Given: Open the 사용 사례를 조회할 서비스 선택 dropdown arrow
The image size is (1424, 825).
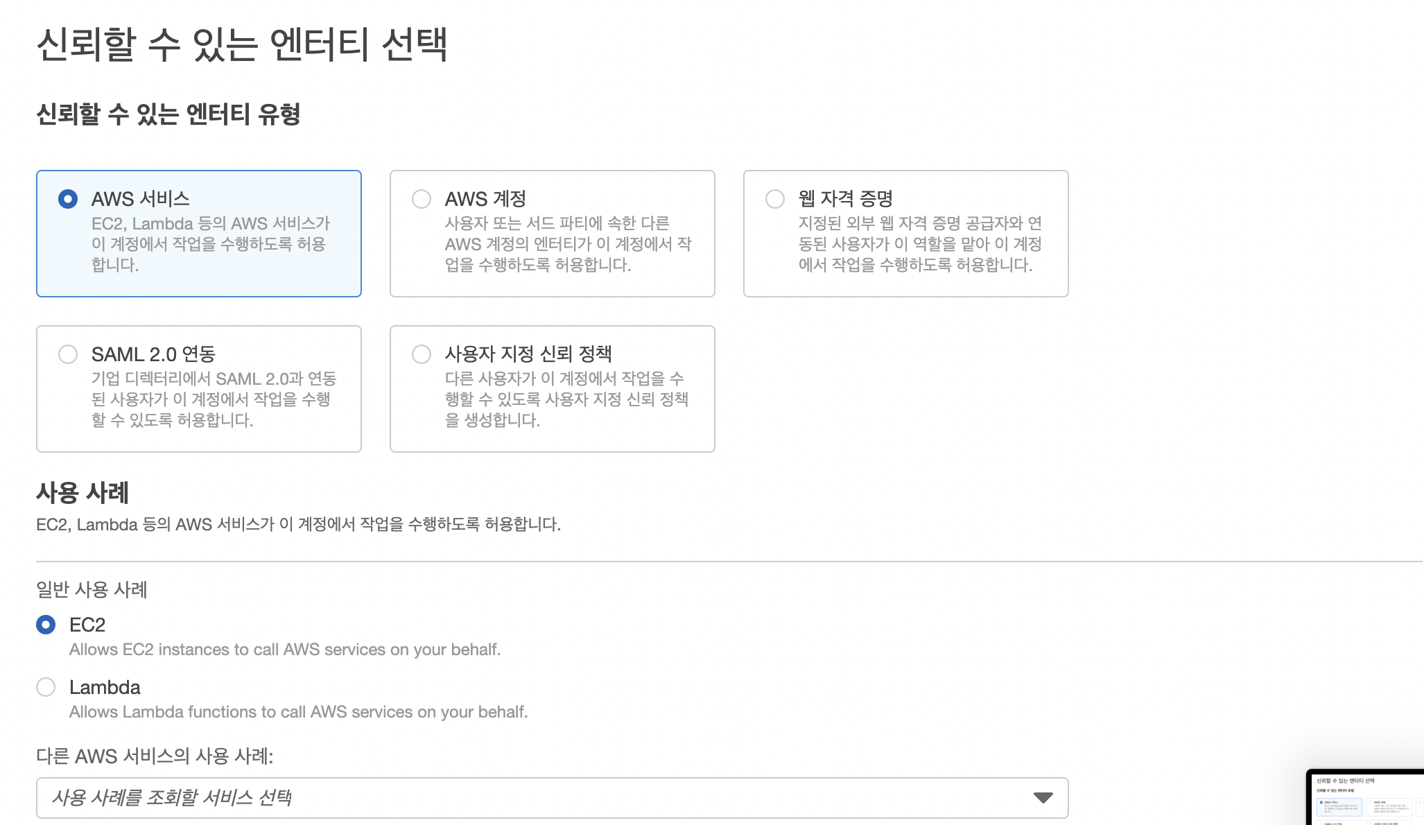Looking at the screenshot, I should [1043, 797].
